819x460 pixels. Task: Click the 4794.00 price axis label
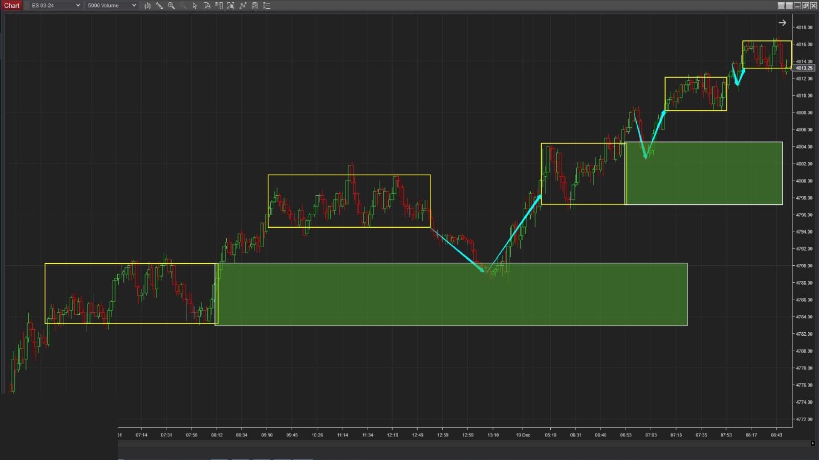click(804, 232)
